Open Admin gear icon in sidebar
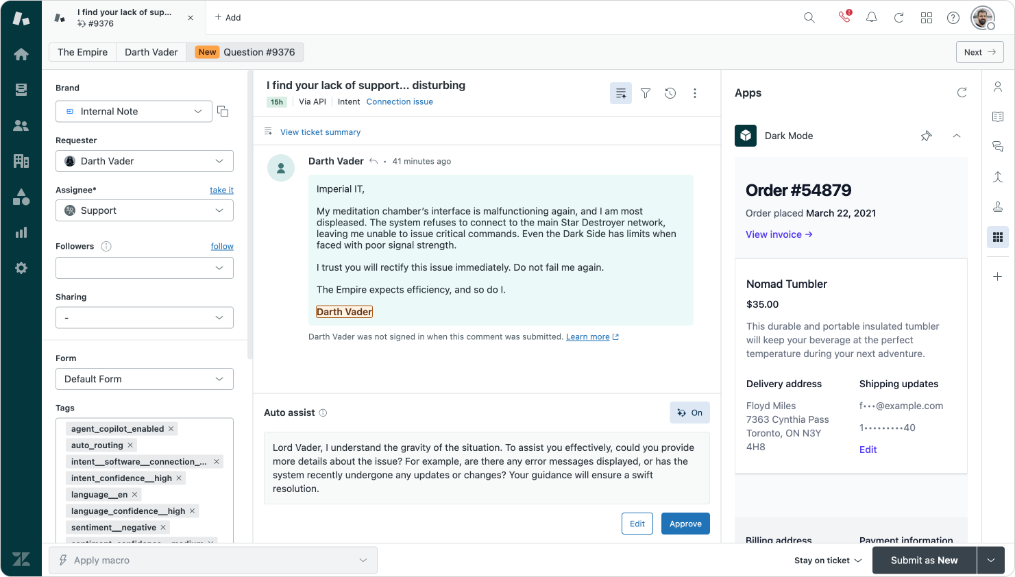This screenshot has width=1015, height=577. (x=21, y=268)
